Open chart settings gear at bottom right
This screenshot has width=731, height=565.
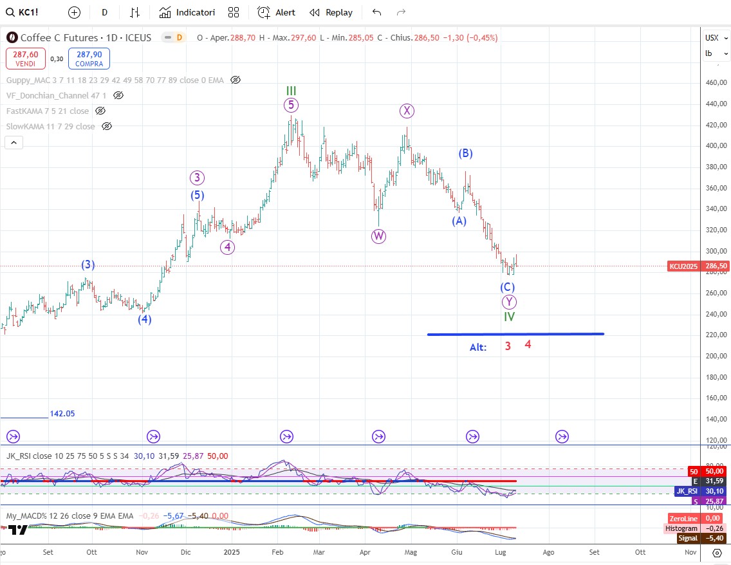[x=716, y=553]
